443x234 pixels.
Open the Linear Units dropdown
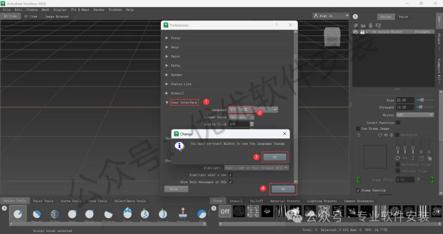coord(241,117)
